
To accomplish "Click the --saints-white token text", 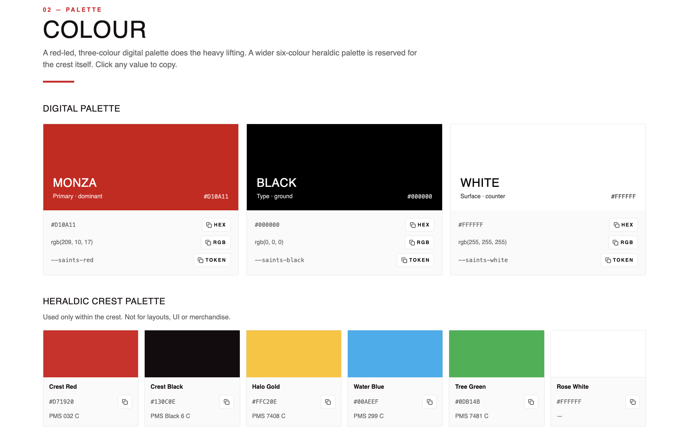I will coord(483,260).
